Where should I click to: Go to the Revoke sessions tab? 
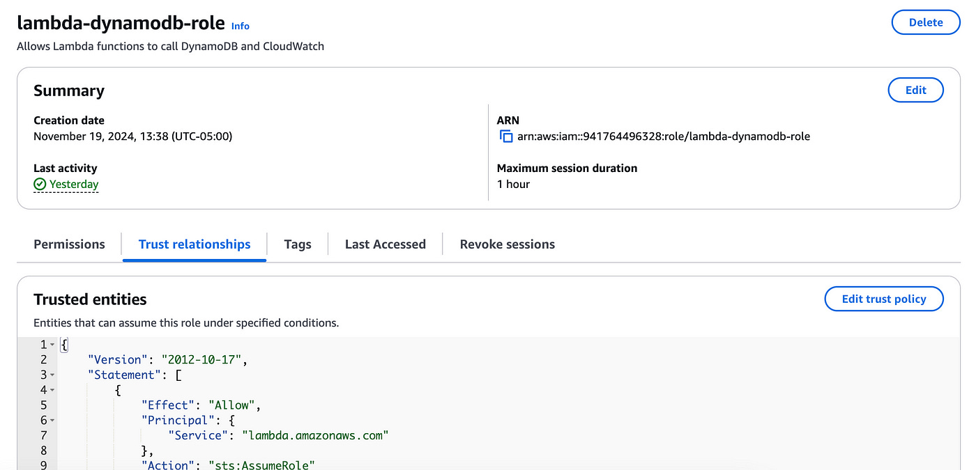(x=508, y=244)
